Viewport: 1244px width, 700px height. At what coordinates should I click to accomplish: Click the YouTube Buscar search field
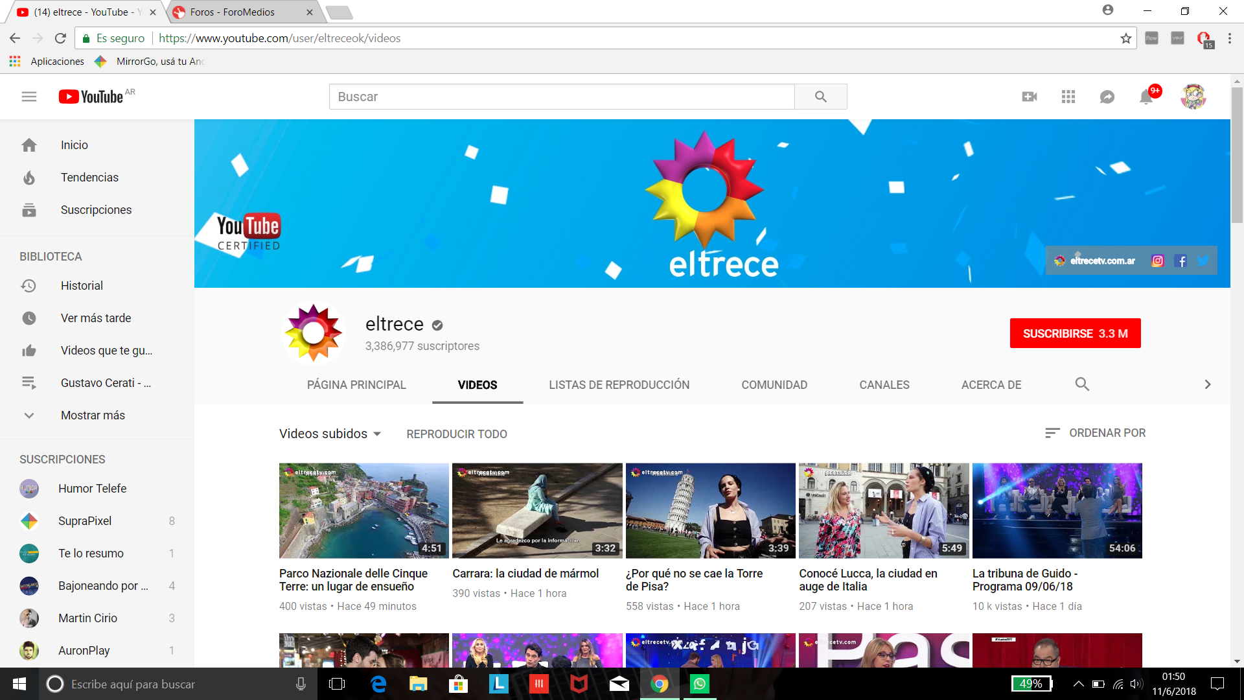(562, 97)
